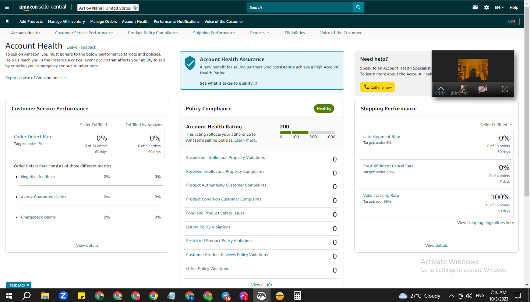Open the Chargeback claims link
530x302 pixels.
[x=38, y=217]
